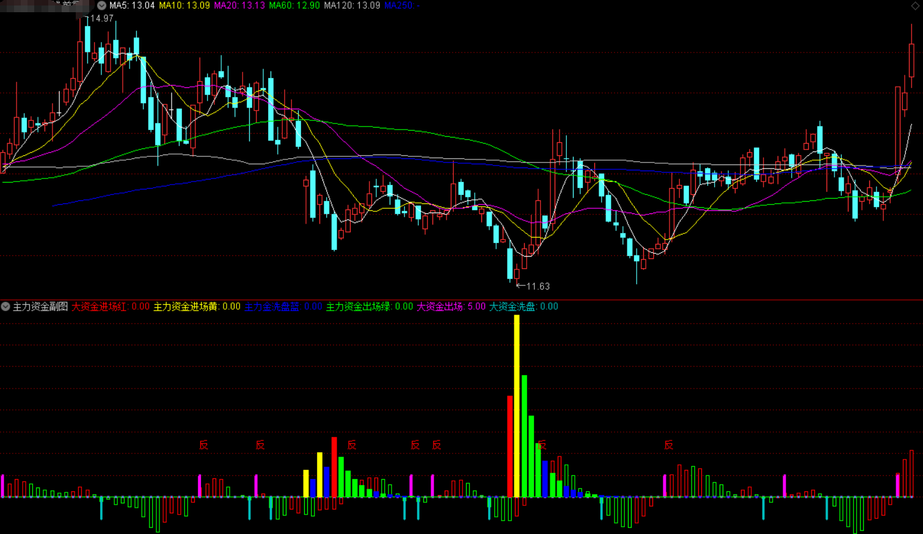Click the 主力资金副图 indicator name
Image resolution: width=923 pixels, height=534 pixels.
40,307
